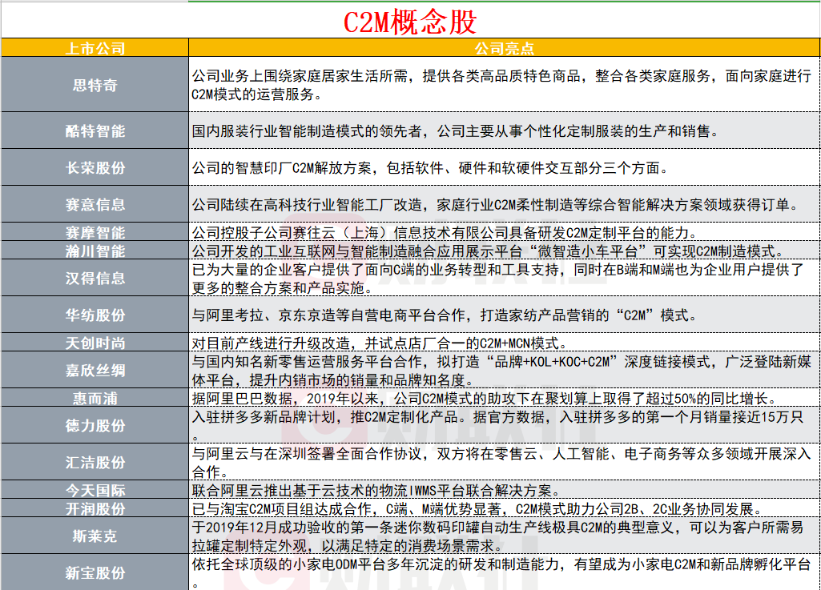Viewport: 821px width, 590px height.
Task: Click the description '公司的智慧印厂C2M解放方案'
Action: click(505, 167)
